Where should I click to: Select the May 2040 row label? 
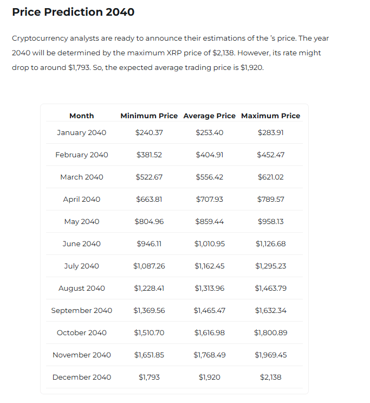tap(81, 221)
